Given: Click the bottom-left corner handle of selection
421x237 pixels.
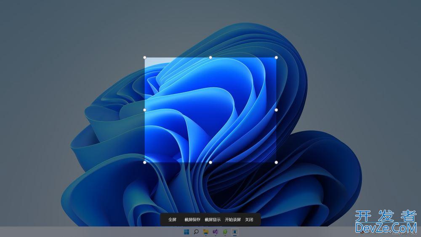Looking at the screenshot, I should point(145,162).
